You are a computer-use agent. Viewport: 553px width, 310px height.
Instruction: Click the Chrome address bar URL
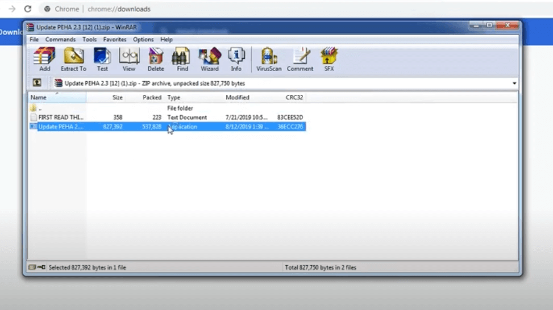coord(119,9)
